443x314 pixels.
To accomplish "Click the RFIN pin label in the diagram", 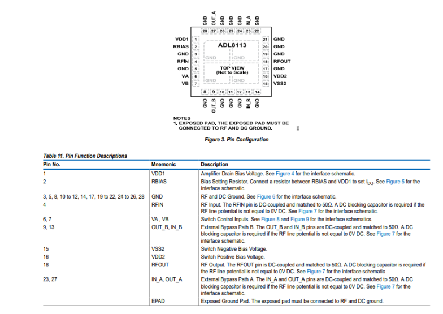I will pos(183,61).
